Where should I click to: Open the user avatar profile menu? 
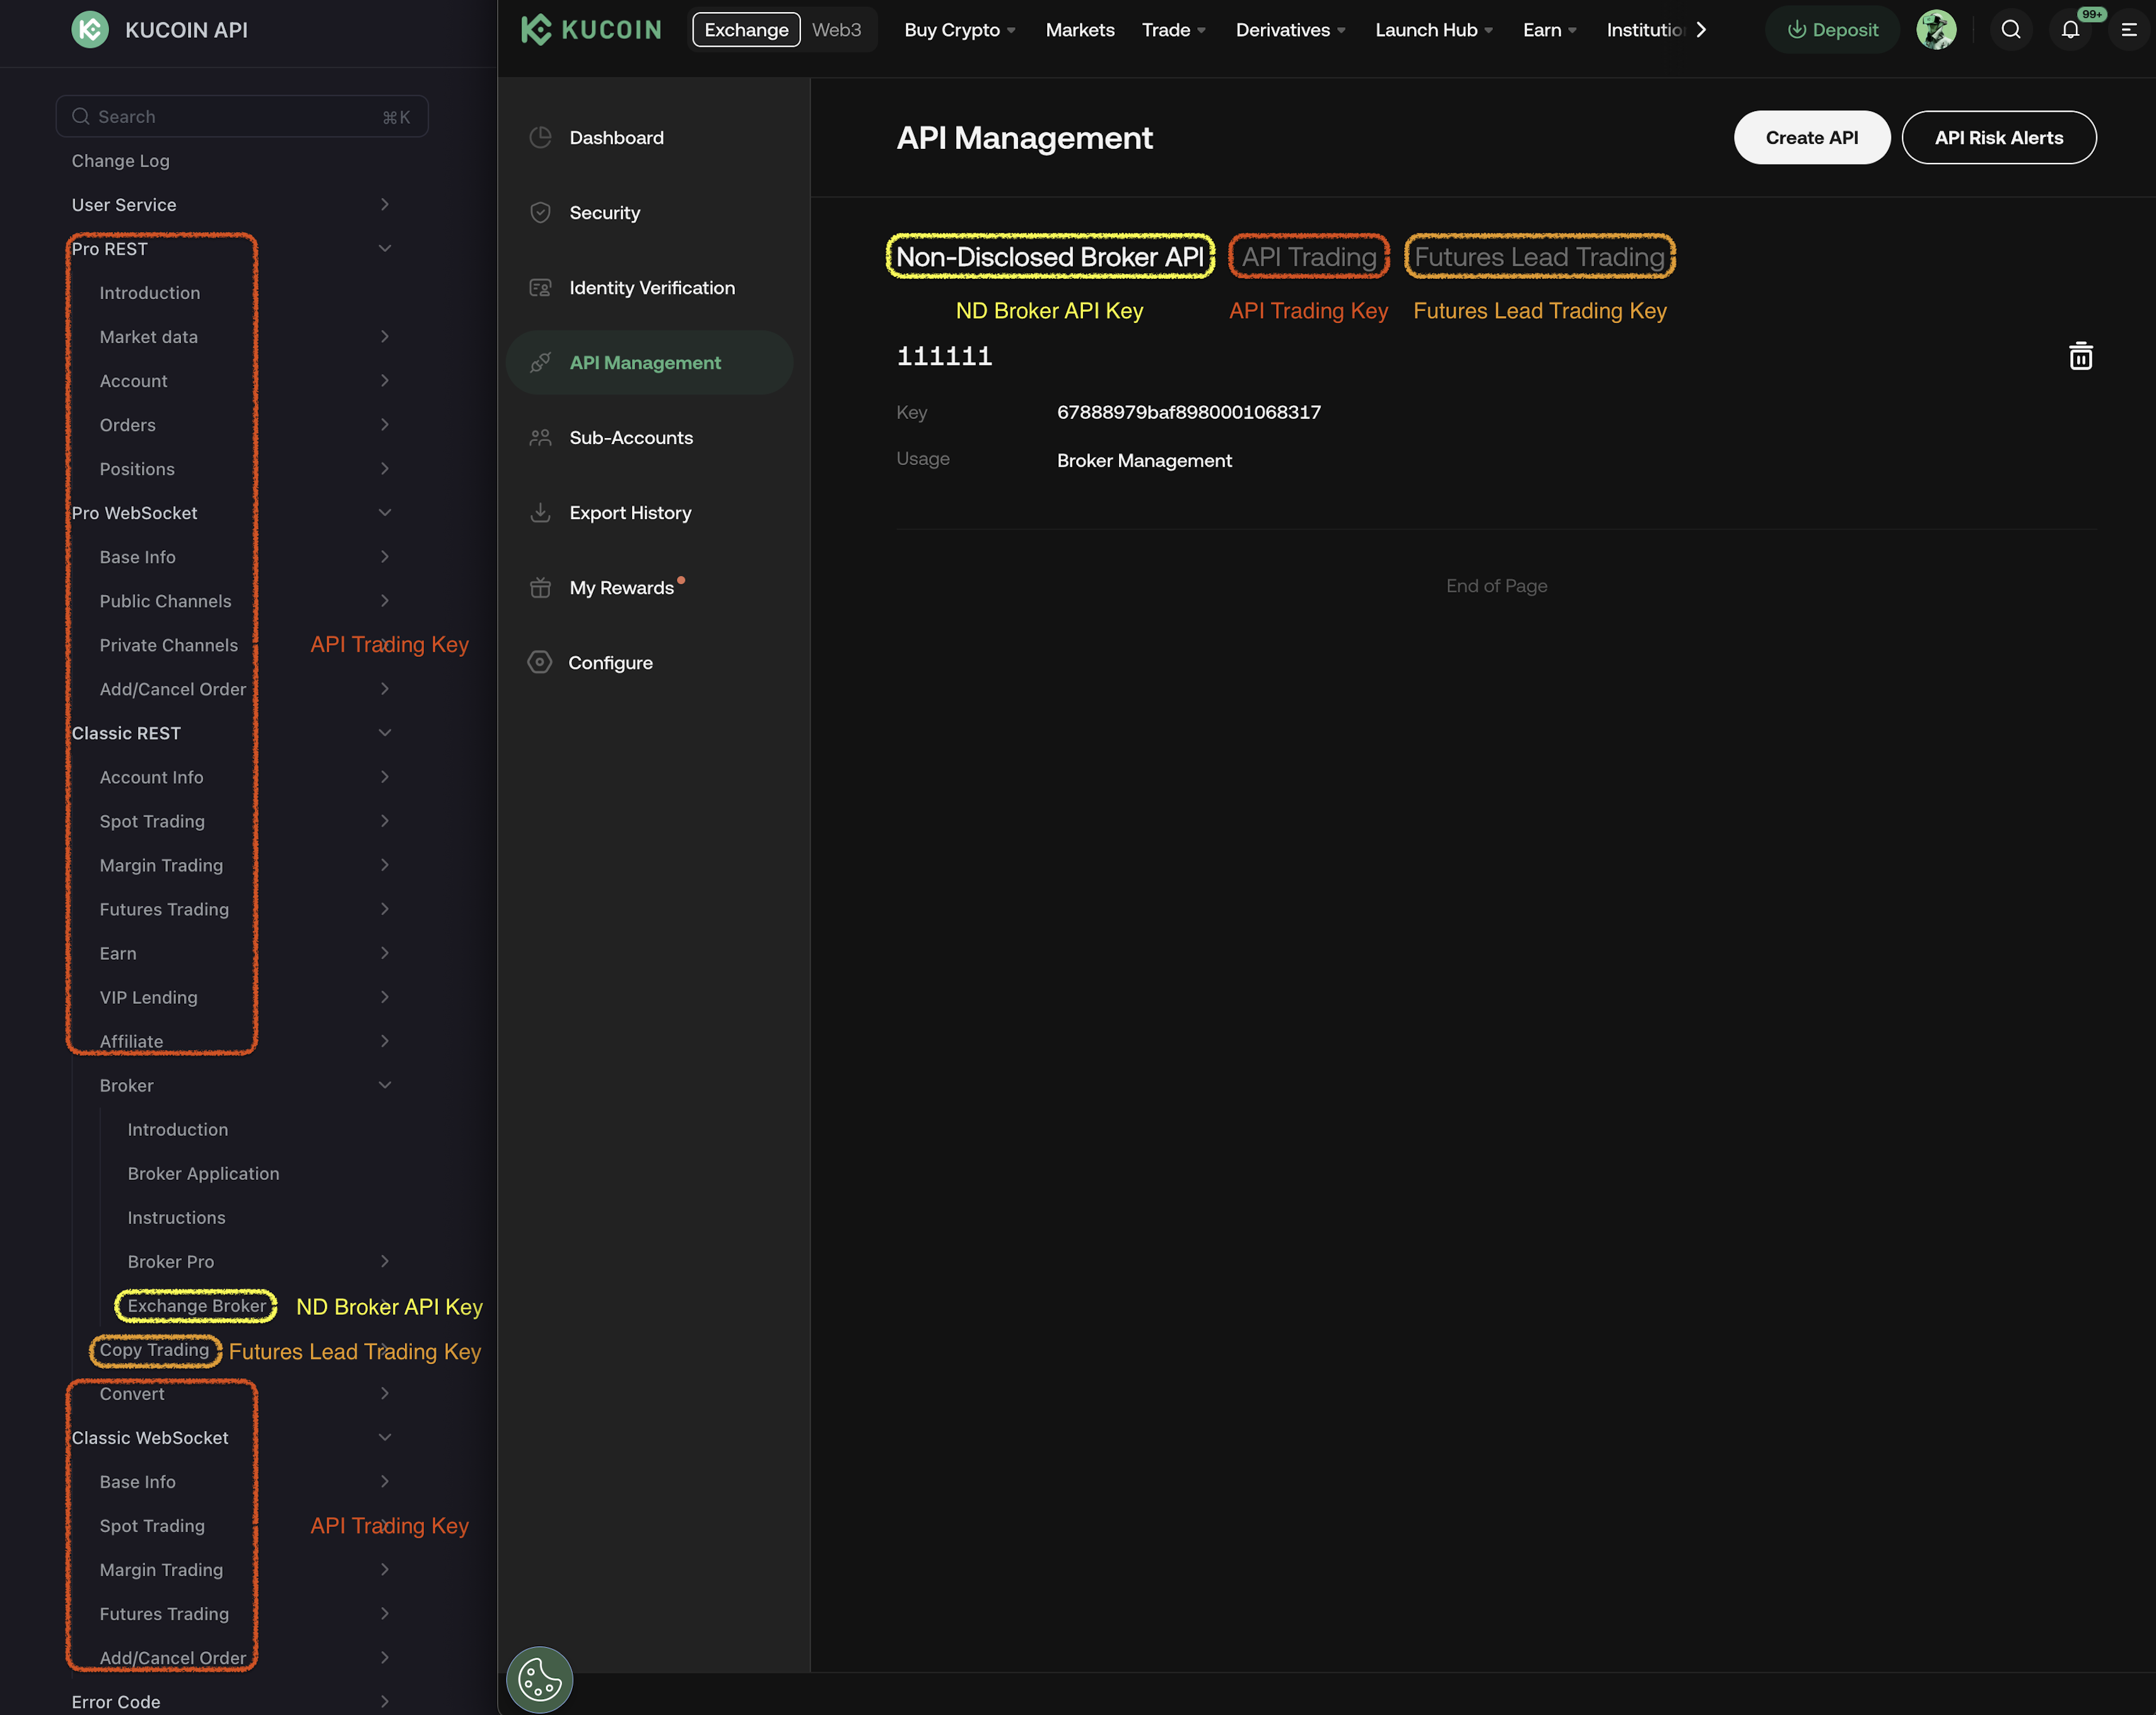tap(1936, 30)
